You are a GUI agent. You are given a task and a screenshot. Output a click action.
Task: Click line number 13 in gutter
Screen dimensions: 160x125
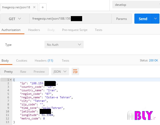tap(7, 122)
